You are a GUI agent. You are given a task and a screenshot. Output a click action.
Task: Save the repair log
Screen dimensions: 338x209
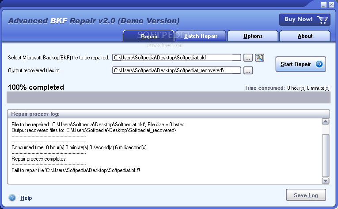pos(306,195)
